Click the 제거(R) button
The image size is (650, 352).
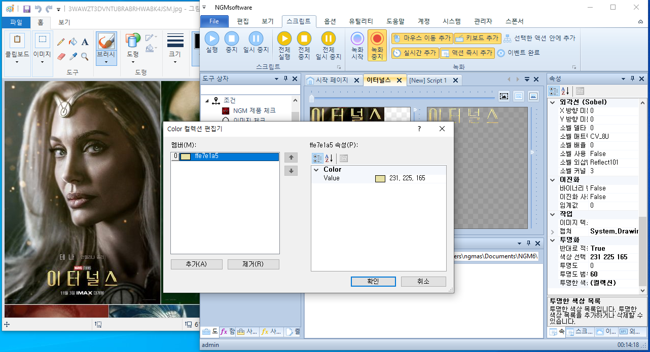pos(253,264)
